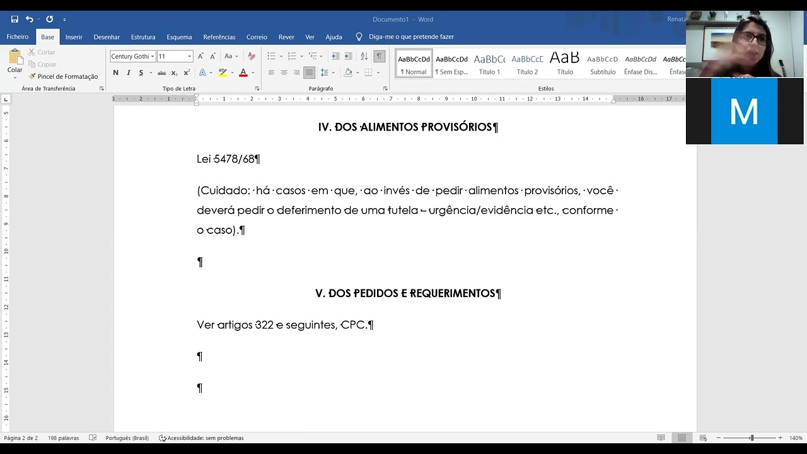Undo the last action
Image resolution: width=807 pixels, height=454 pixels.
pos(29,20)
